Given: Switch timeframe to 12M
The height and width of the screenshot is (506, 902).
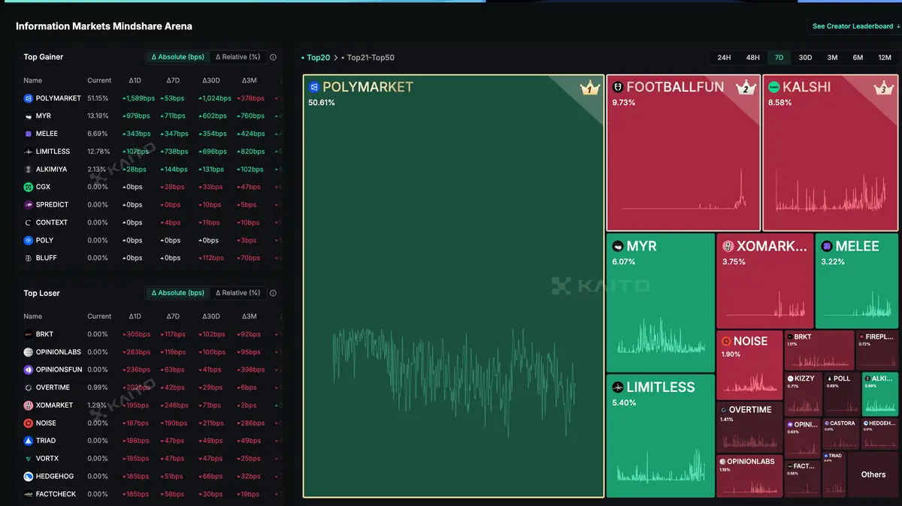Looking at the screenshot, I should pos(884,58).
